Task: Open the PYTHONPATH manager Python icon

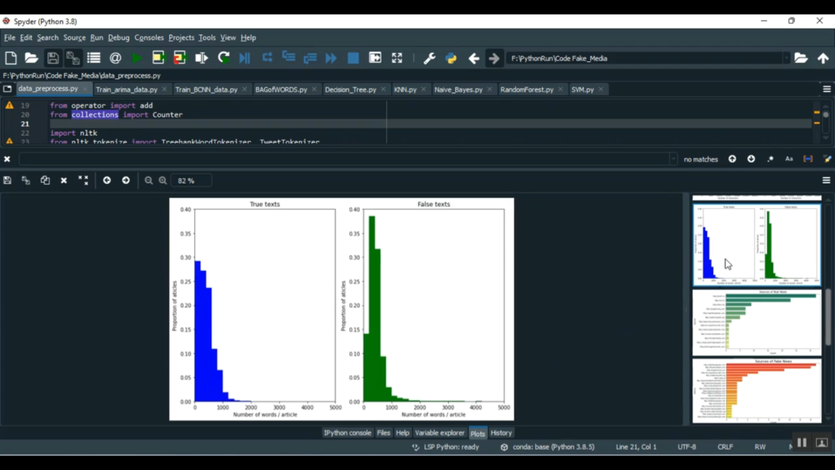Action: pyautogui.click(x=451, y=58)
